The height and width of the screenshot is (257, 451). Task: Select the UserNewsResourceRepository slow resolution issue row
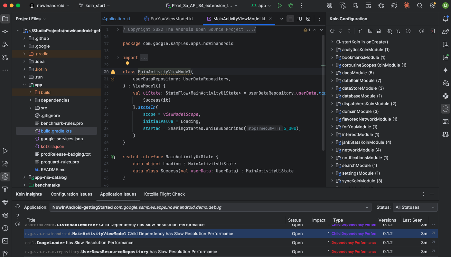[231, 252]
